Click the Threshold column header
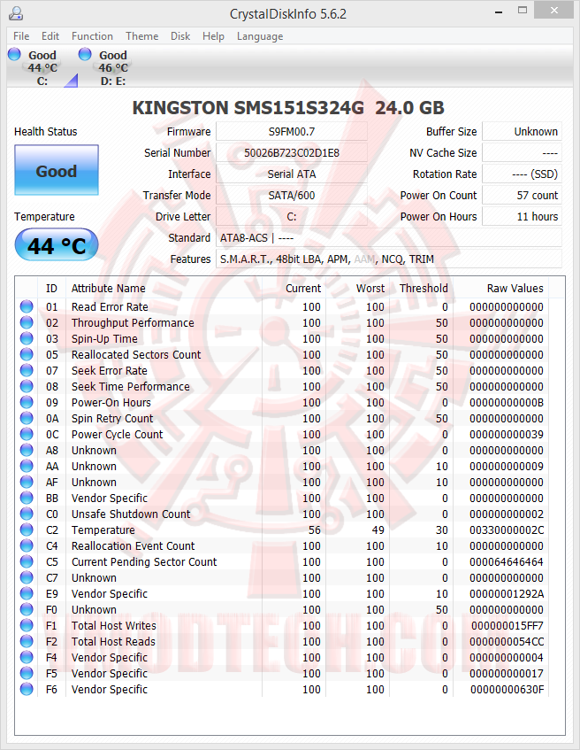Viewport: 580px width, 750px height. [424, 289]
